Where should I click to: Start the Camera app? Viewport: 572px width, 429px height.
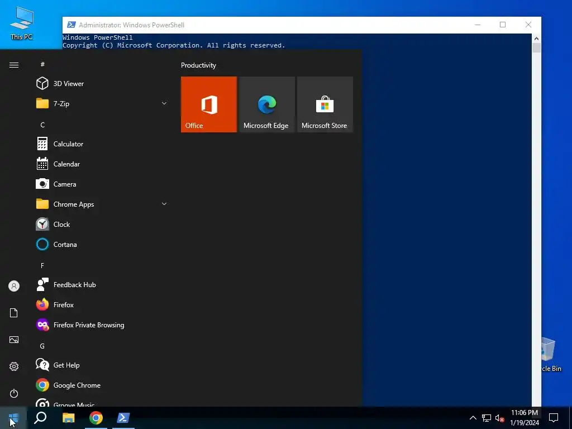tap(102, 184)
